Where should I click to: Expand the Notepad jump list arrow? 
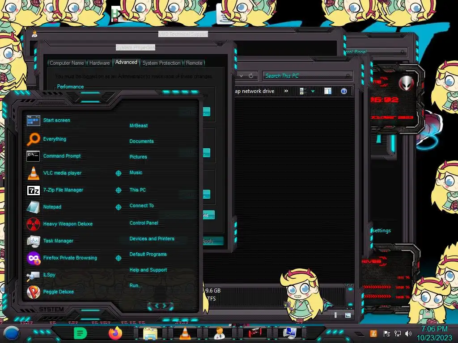(x=118, y=207)
